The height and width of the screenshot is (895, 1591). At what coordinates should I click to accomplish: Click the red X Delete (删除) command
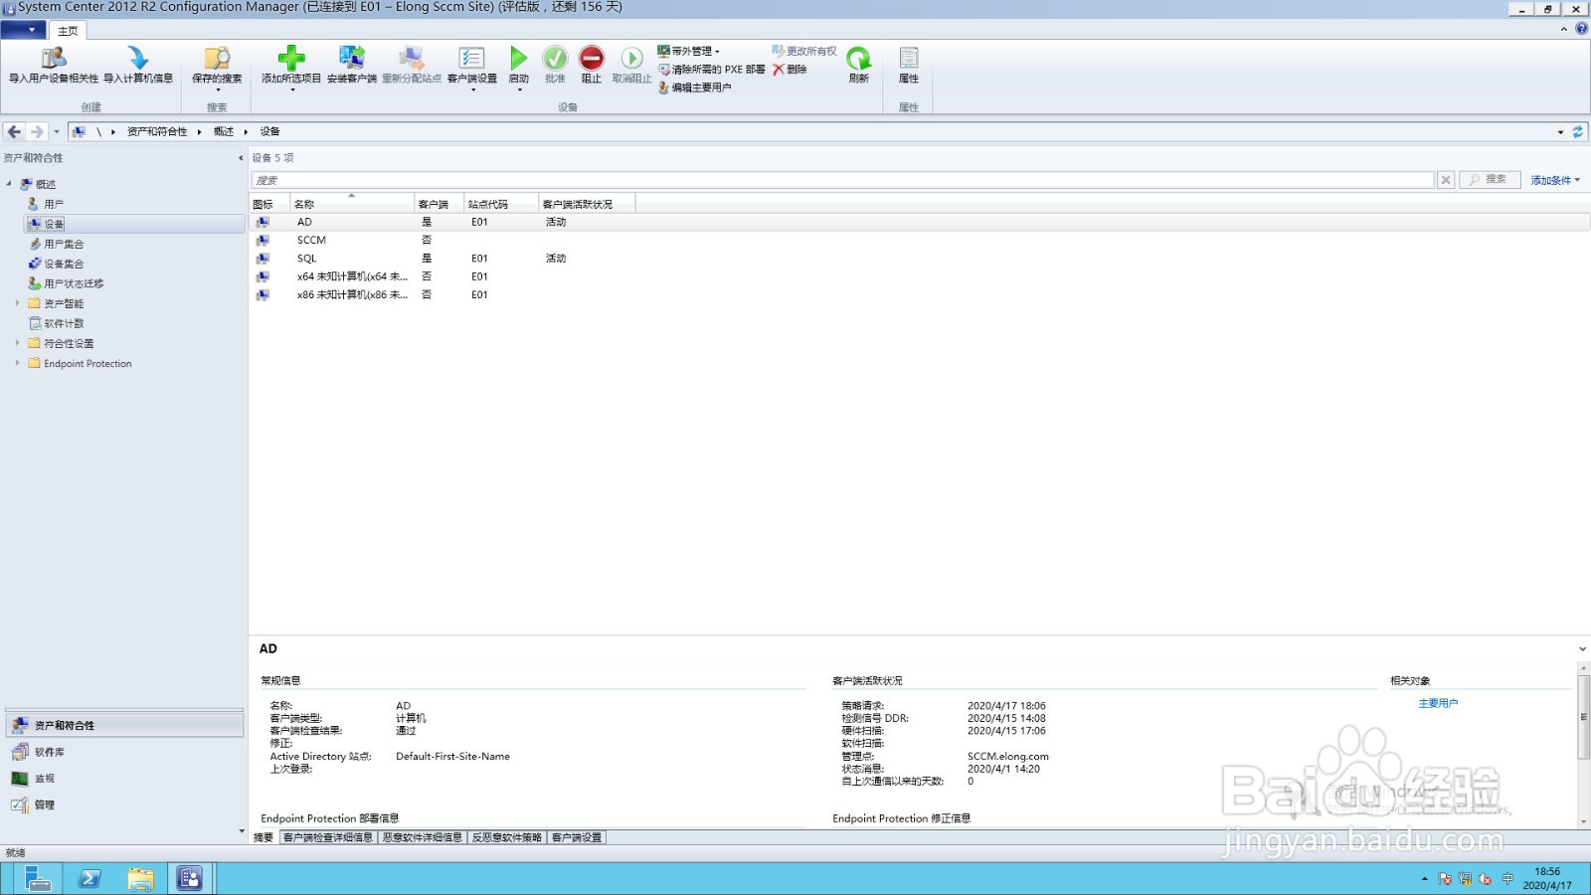(791, 70)
